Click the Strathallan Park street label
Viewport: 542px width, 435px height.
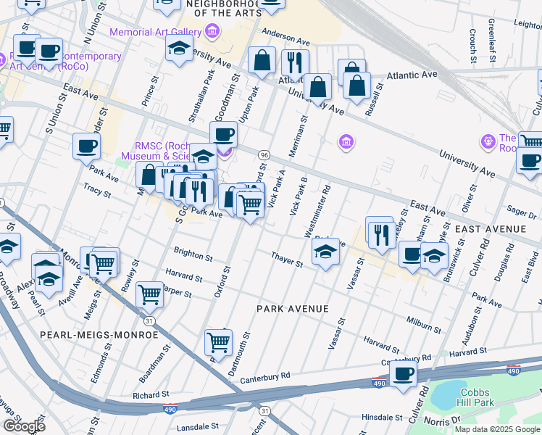(x=202, y=96)
